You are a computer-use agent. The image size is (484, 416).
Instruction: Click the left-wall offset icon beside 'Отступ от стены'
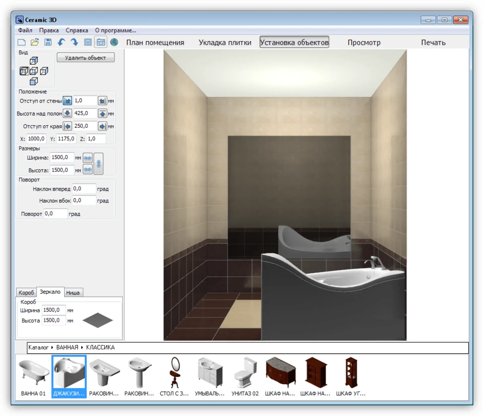click(x=67, y=101)
